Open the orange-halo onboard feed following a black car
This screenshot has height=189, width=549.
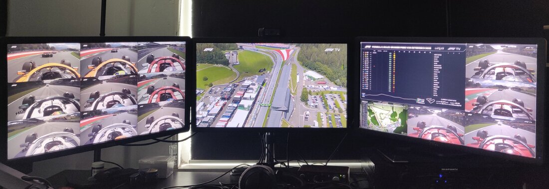coord(43,63)
